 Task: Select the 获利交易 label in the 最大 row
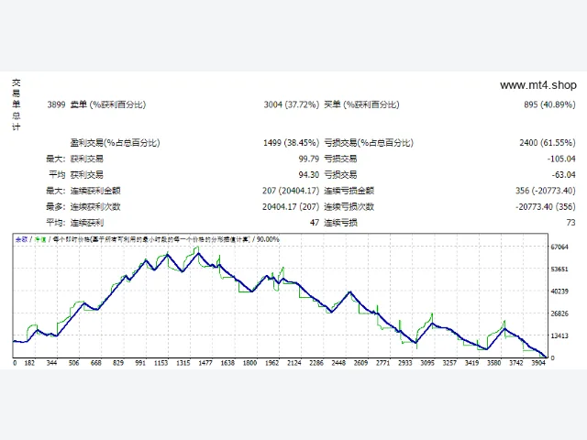coord(87,159)
